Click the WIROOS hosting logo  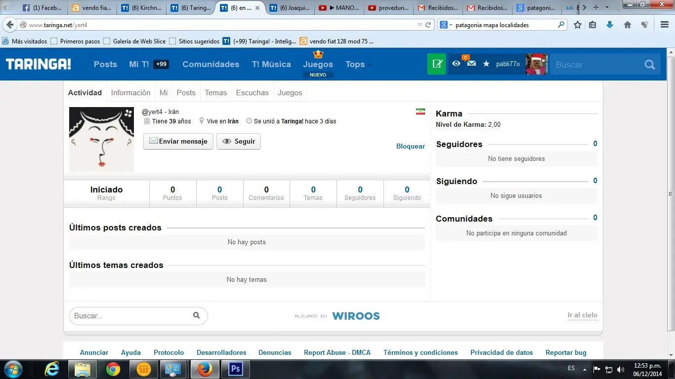click(356, 316)
